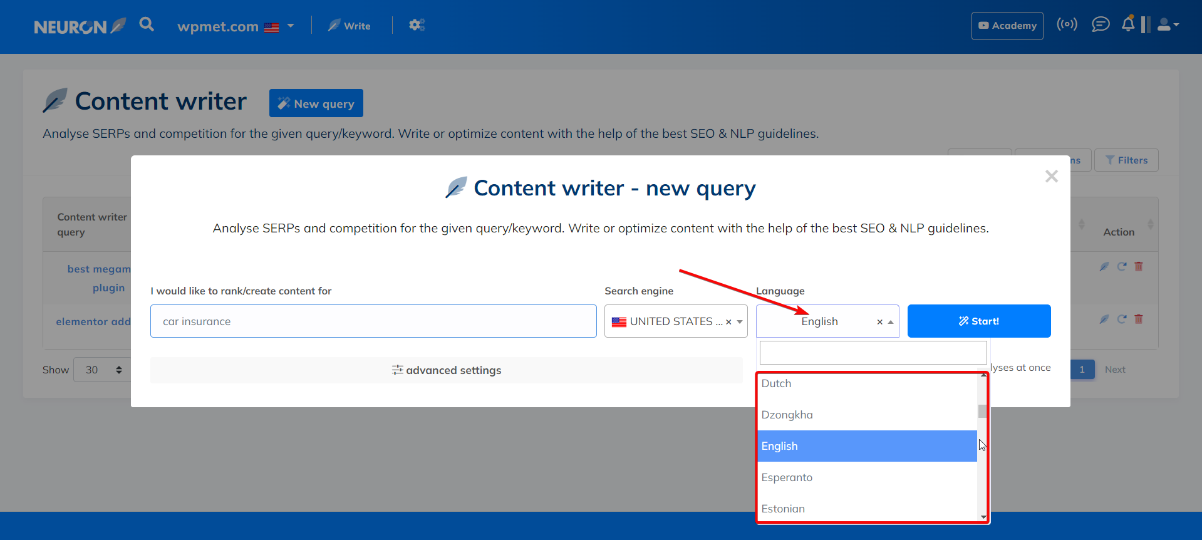Expand advanced settings
The image size is (1202, 540).
point(447,370)
